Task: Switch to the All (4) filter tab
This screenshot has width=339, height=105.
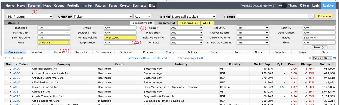Action: coord(207,23)
